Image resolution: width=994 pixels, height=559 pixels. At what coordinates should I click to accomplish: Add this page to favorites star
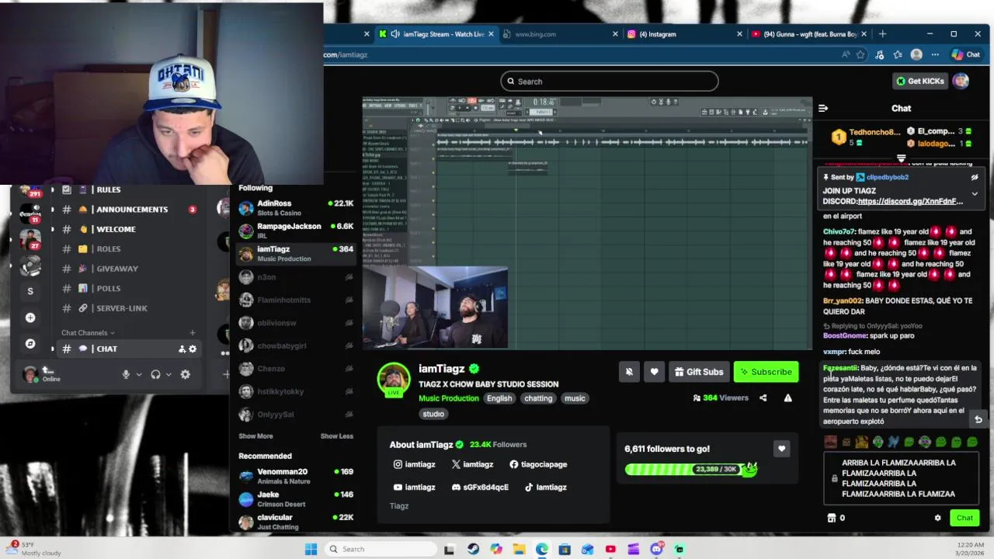point(860,55)
